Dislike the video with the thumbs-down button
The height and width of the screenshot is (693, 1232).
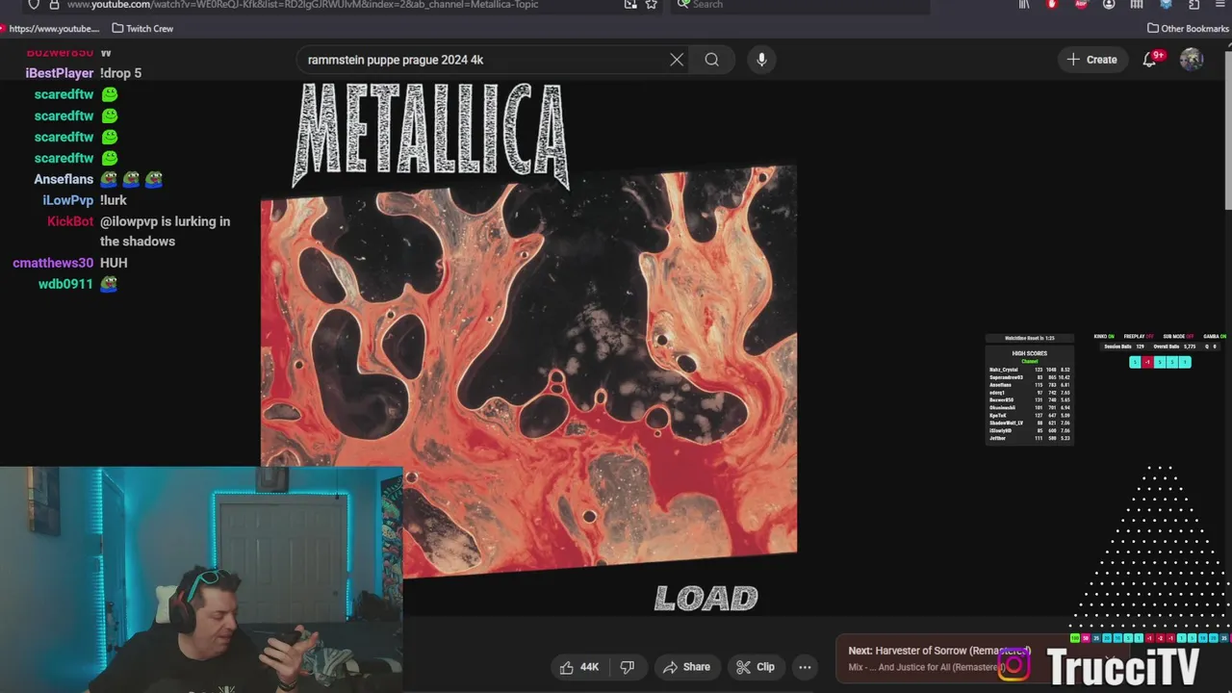[628, 667]
